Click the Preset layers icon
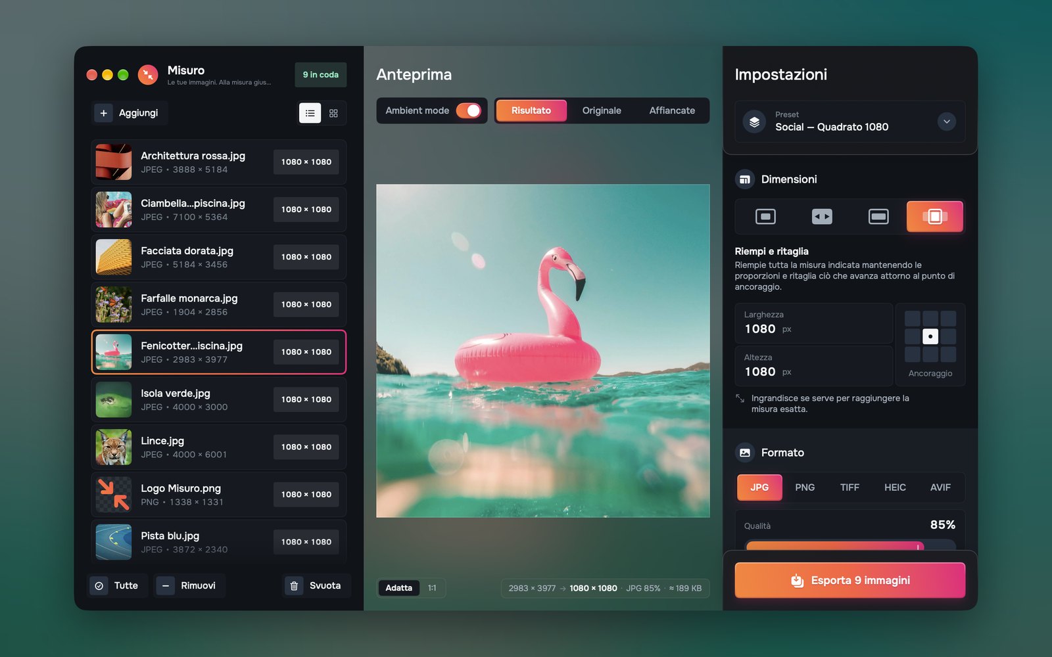The height and width of the screenshot is (657, 1052). pyautogui.click(x=755, y=122)
